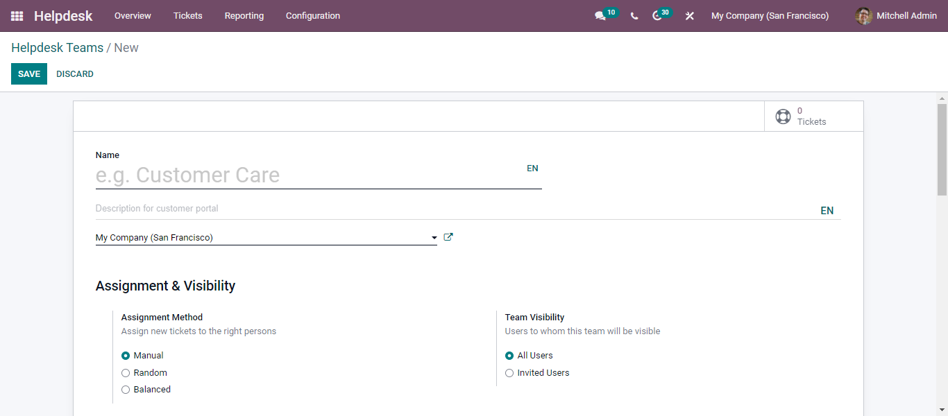Open the Overview menu

[133, 16]
